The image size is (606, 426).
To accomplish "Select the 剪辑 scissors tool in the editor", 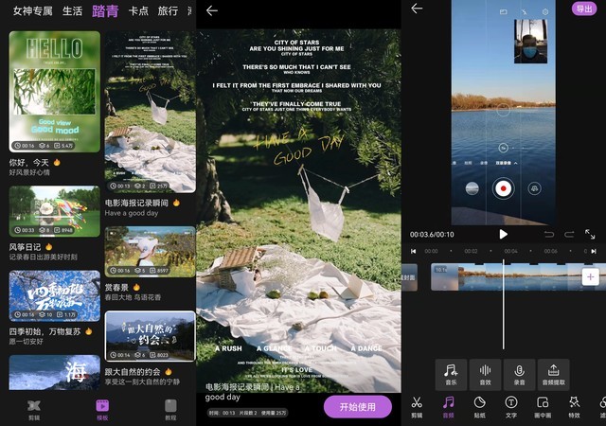I will 417,406.
